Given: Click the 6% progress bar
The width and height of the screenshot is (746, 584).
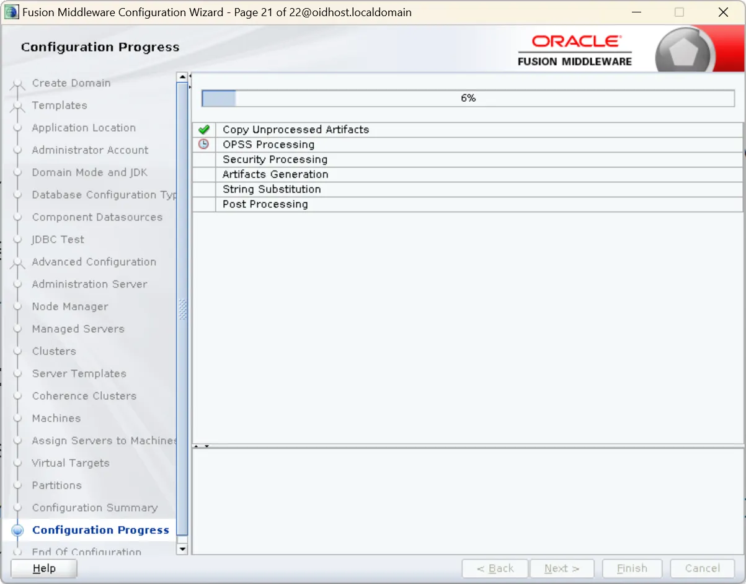Looking at the screenshot, I should tap(468, 98).
